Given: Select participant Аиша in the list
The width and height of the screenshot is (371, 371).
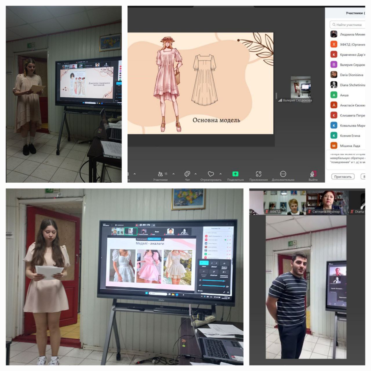Looking at the screenshot, I should point(344,95).
